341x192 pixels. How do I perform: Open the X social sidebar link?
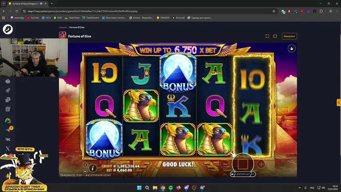(x=8, y=148)
